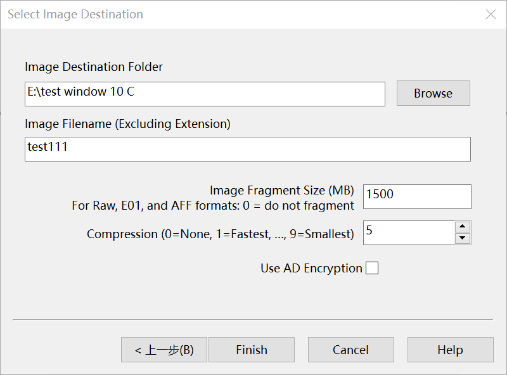The image size is (507, 375).
Task: Cancel the image destination dialog
Action: (351, 350)
